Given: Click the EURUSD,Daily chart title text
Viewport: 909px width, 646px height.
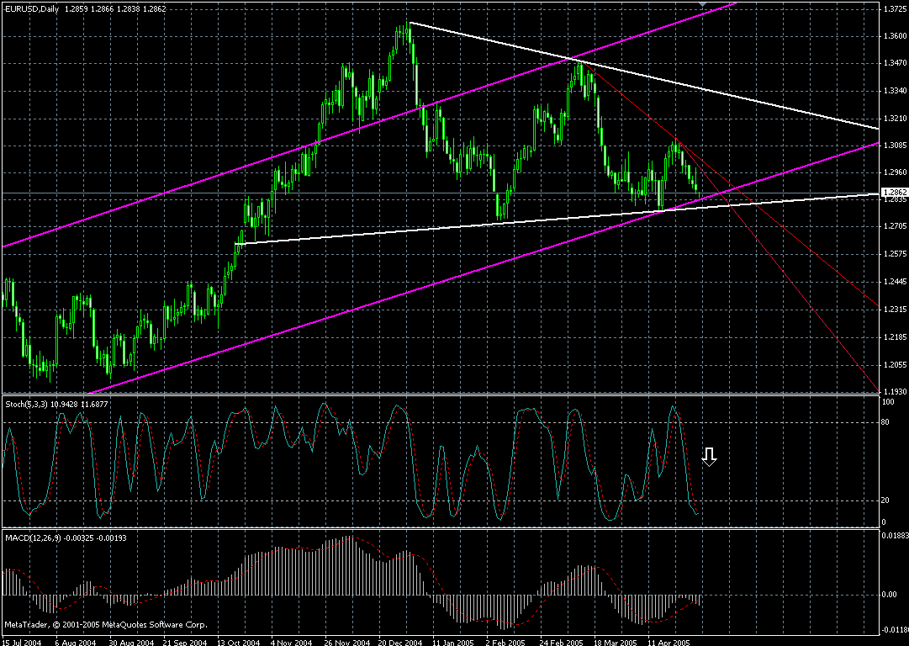Looking at the screenshot, I should [30, 8].
